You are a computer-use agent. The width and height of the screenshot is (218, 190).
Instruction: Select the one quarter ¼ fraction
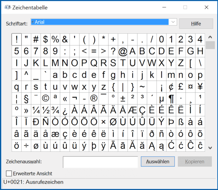(x=36, y=110)
